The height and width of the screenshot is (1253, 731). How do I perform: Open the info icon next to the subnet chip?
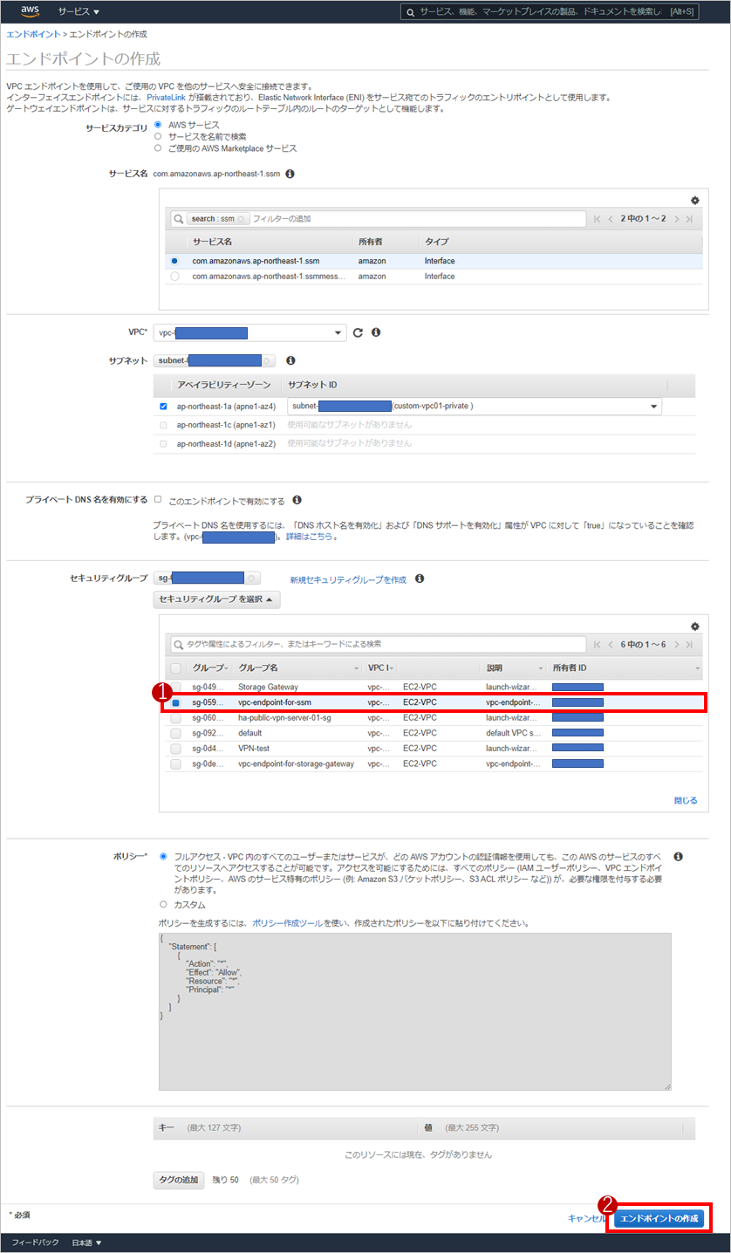coord(291,360)
